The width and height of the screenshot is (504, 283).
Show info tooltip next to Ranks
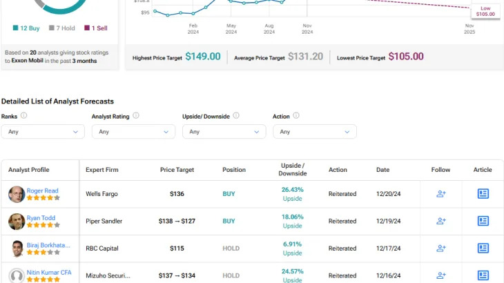23,116
